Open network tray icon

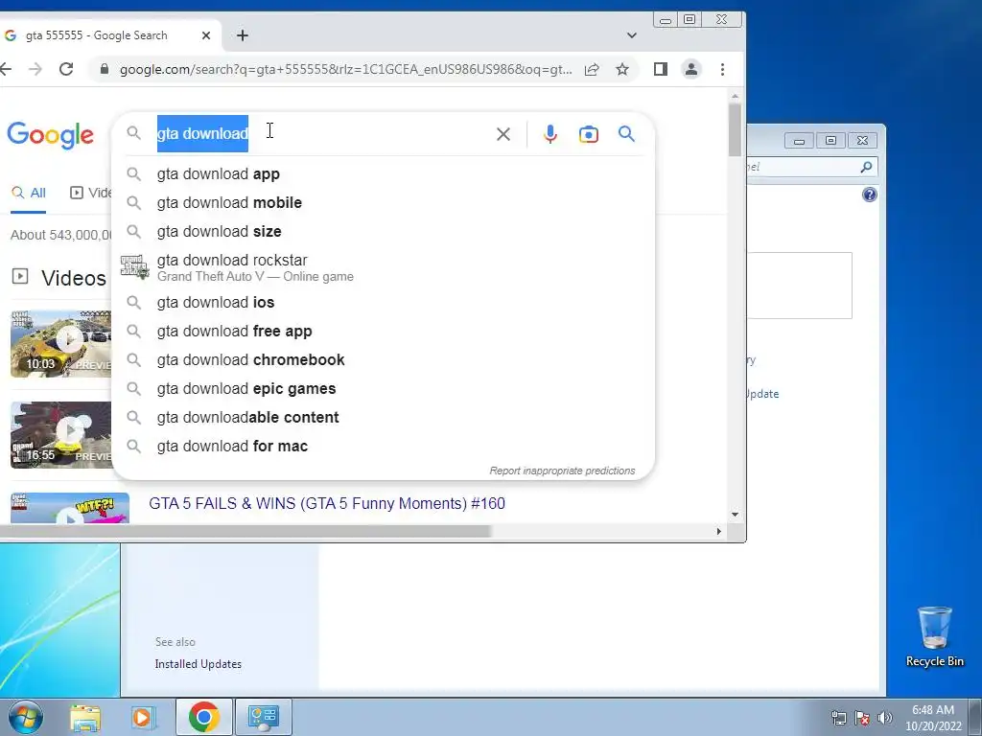[838, 718]
